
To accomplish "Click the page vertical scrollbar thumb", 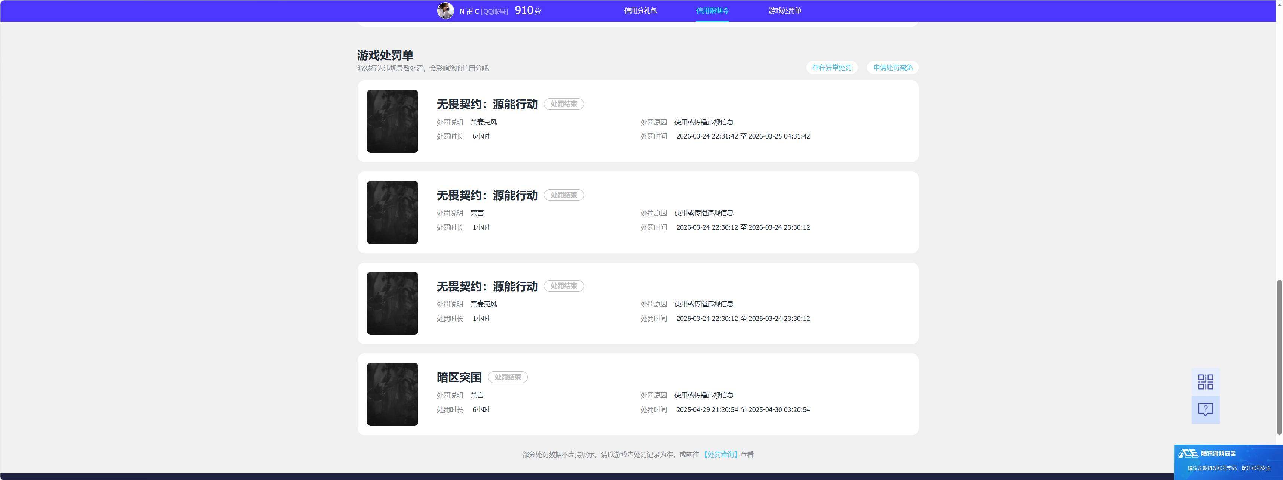I will [x=1279, y=357].
